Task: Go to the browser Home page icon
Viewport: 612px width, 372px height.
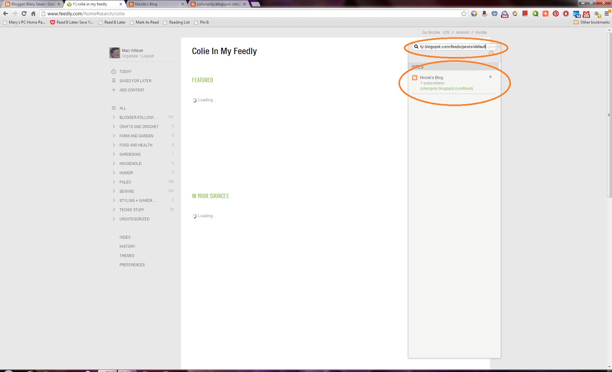Action: coord(33,13)
